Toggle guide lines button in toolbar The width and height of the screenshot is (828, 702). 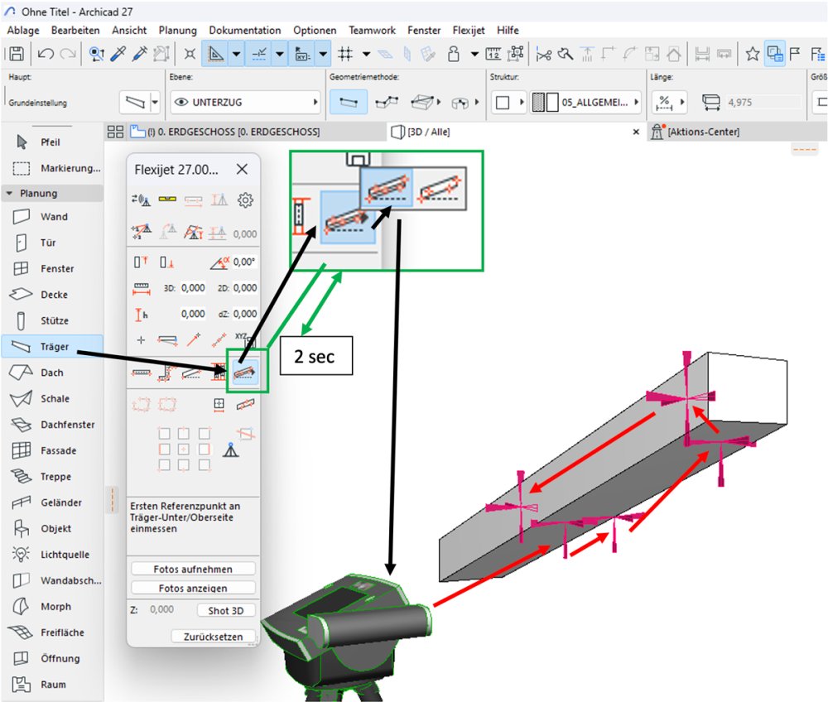click(215, 53)
